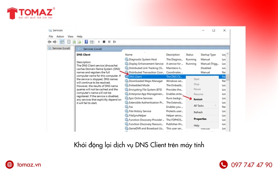The height and width of the screenshot is (173, 278).
Task: Click the gear icon beside Fax service
Action: point(126,107)
